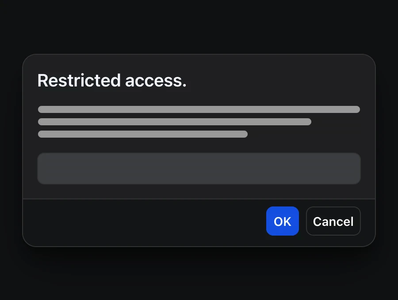Screen dimensions: 398x300
Task: Click the second line of description text
Action: click(x=174, y=122)
